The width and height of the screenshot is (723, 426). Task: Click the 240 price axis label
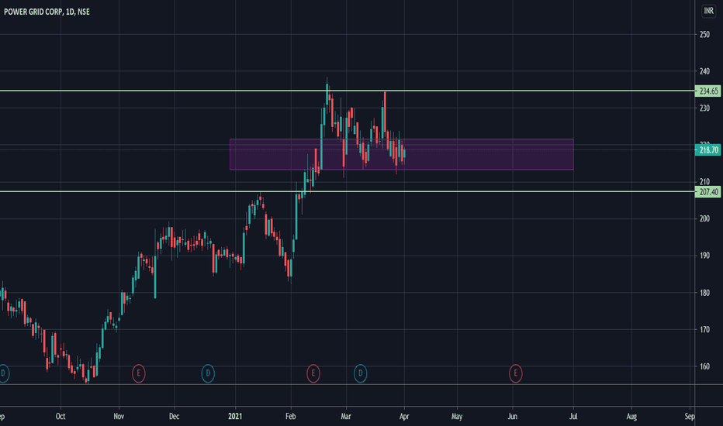click(704, 71)
